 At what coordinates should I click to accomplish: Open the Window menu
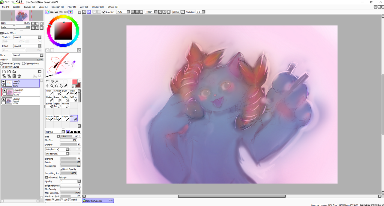click(x=97, y=7)
